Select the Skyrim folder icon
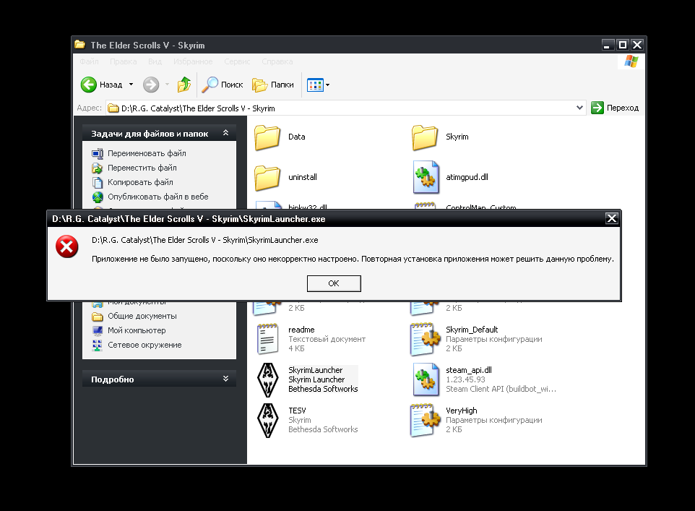This screenshot has width=695, height=511. [425, 137]
